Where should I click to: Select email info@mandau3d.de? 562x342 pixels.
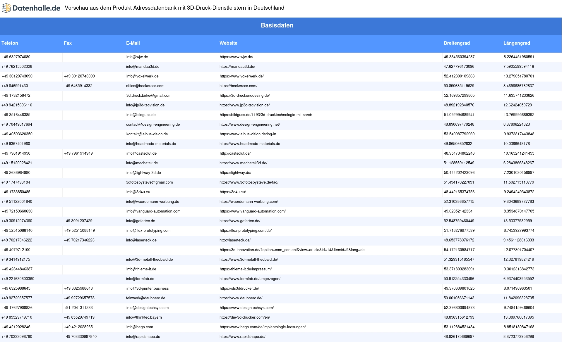click(143, 67)
